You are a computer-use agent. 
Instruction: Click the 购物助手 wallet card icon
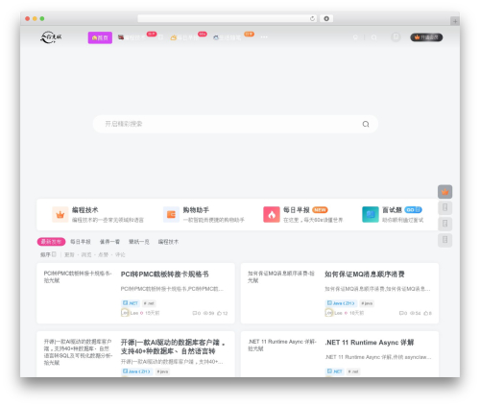pyautogui.click(x=171, y=214)
